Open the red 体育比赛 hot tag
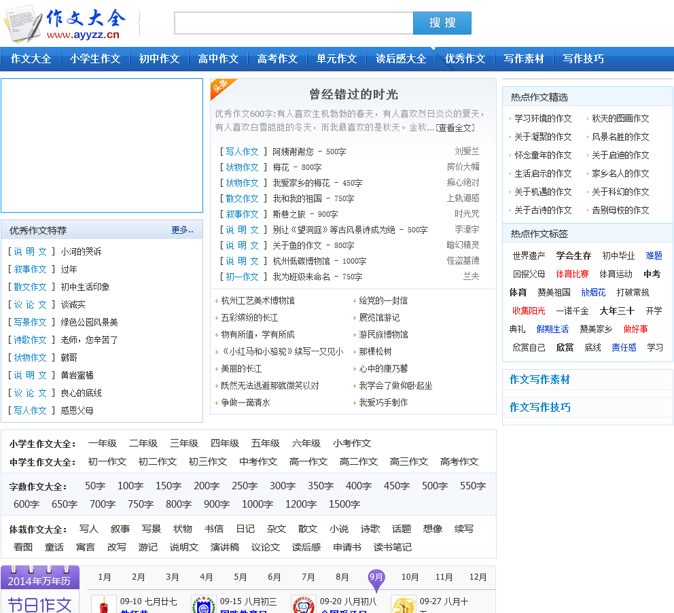 572,274
